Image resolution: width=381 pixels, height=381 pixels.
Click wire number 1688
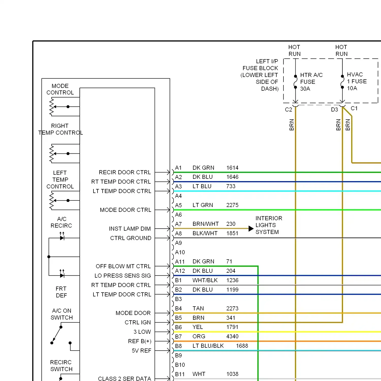point(242,346)
